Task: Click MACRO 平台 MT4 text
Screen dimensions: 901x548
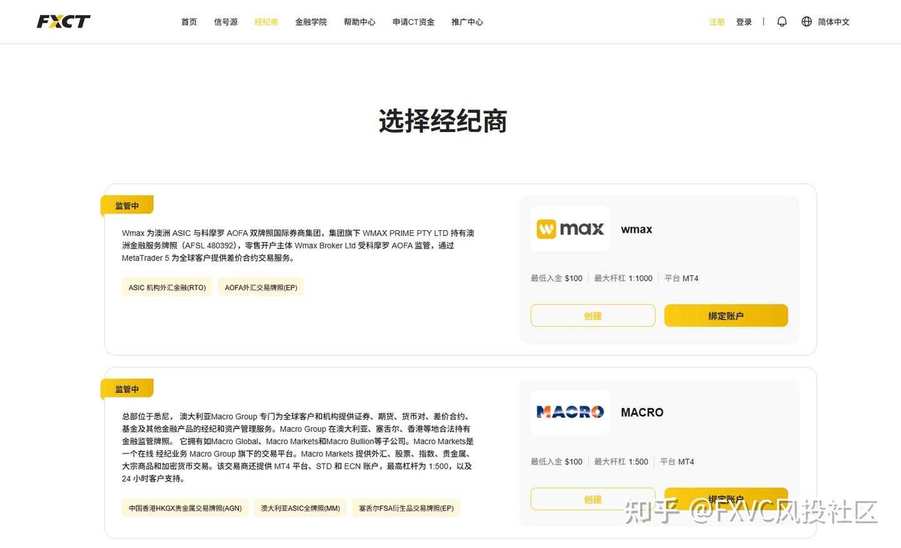Action: pyautogui.click(x=677, y=462)
